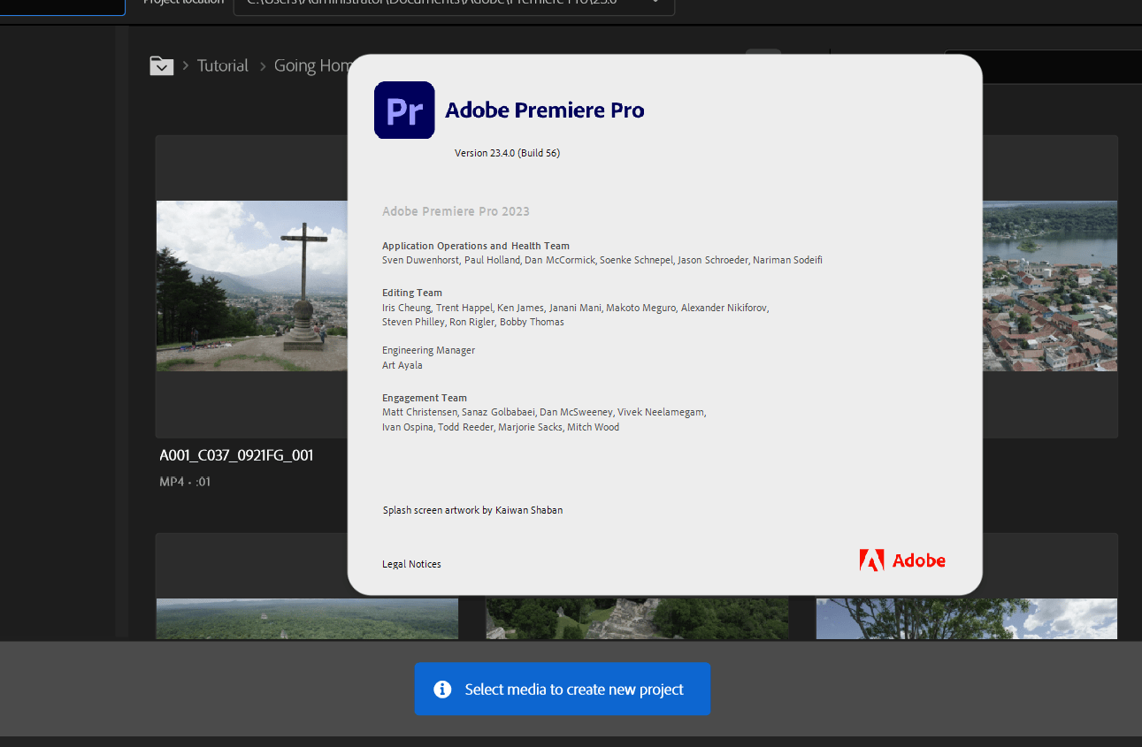Click the clip name A001_C037_0921FG_001
1142x747 pixels.
(x=236, y=456)
